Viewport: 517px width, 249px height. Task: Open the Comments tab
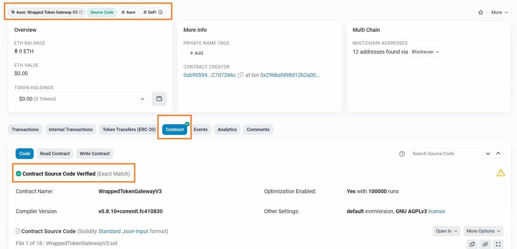[258, 129]
